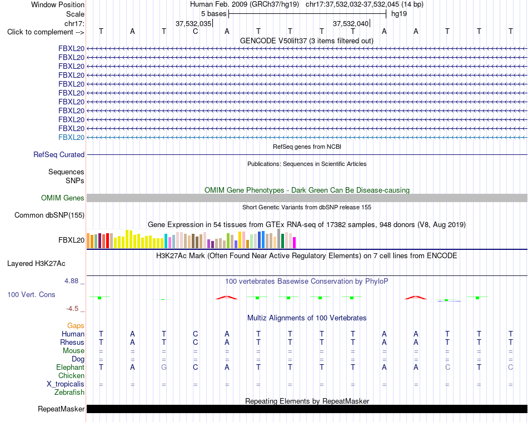528x422 pixels.
Task: Click the gray OMIM Genes item bar
Action: point(307,198)
